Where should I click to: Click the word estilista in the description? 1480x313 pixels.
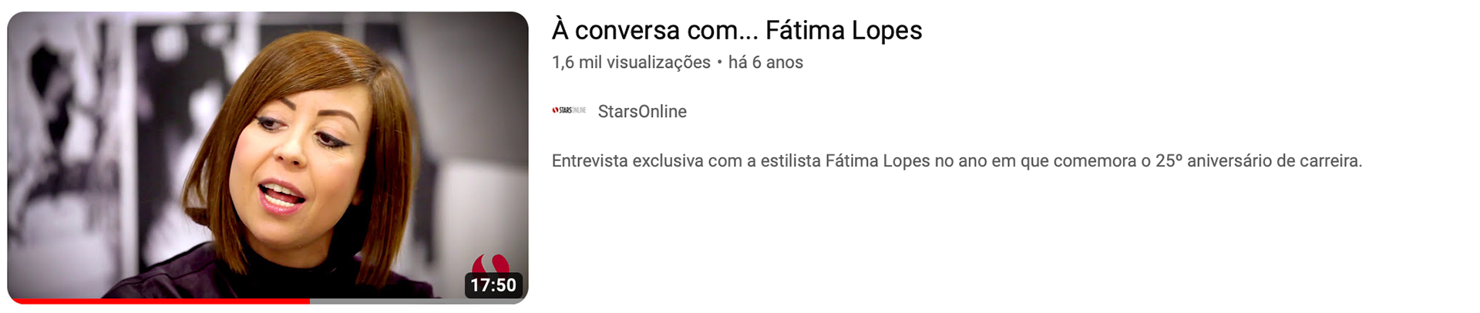coord(790,161)
